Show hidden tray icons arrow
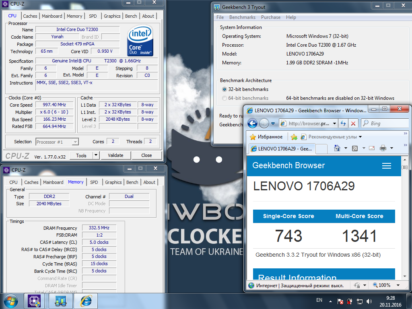The height and width of the screenshot is (309, 412). [x=330, y=301]
